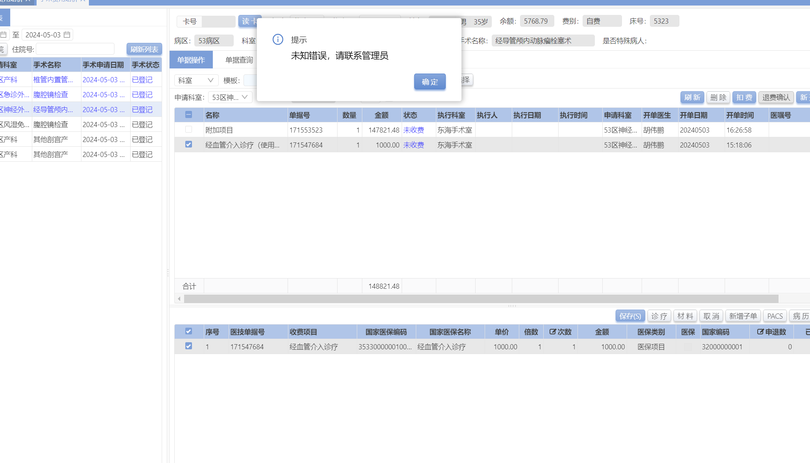The height and width of the screenshot is (463, 810).
Task: Click the splitter handle above the 保存(S) row
Action: pos(511,306)
